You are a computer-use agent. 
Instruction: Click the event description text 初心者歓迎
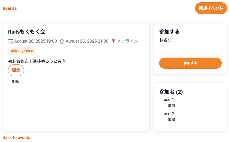pos(38,61)
